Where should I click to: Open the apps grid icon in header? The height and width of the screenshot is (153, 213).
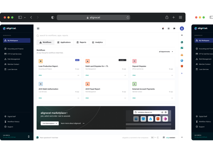coord(169,28)
